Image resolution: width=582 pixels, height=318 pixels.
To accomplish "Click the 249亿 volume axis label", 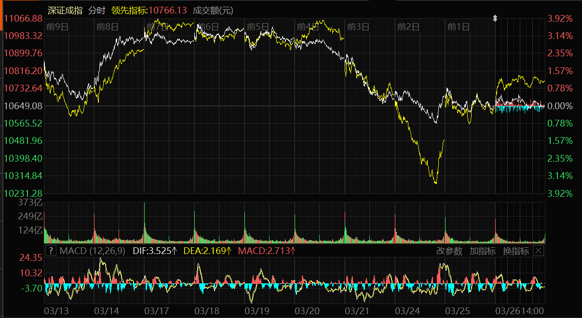I will click(30, 216).
